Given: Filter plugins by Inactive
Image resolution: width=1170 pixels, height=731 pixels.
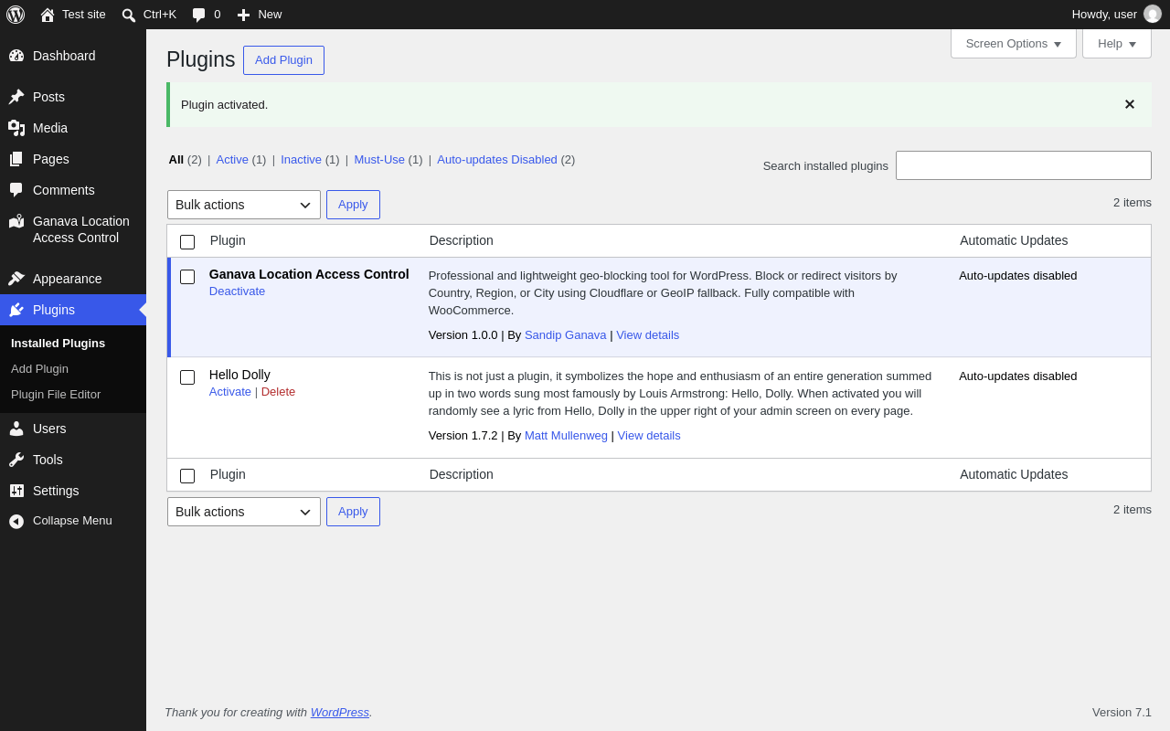Looking at the screenshot, I should tap(301, 159).
